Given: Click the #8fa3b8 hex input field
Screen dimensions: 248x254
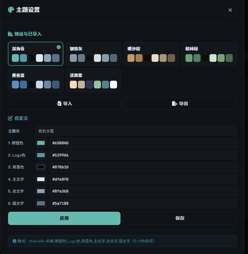Looking at the screenshot, I should pos(143,191).
